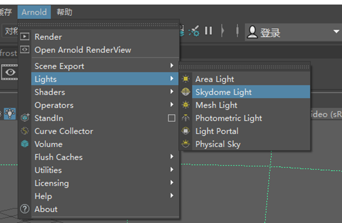This screenshot has width=342, height=223.
Task: Click the film-frame eye camera icon
Action: (x=10, y=72)
